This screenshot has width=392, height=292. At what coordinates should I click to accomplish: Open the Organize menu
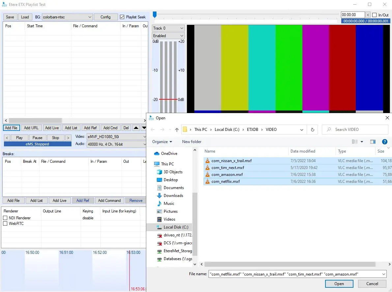point(162,142)
